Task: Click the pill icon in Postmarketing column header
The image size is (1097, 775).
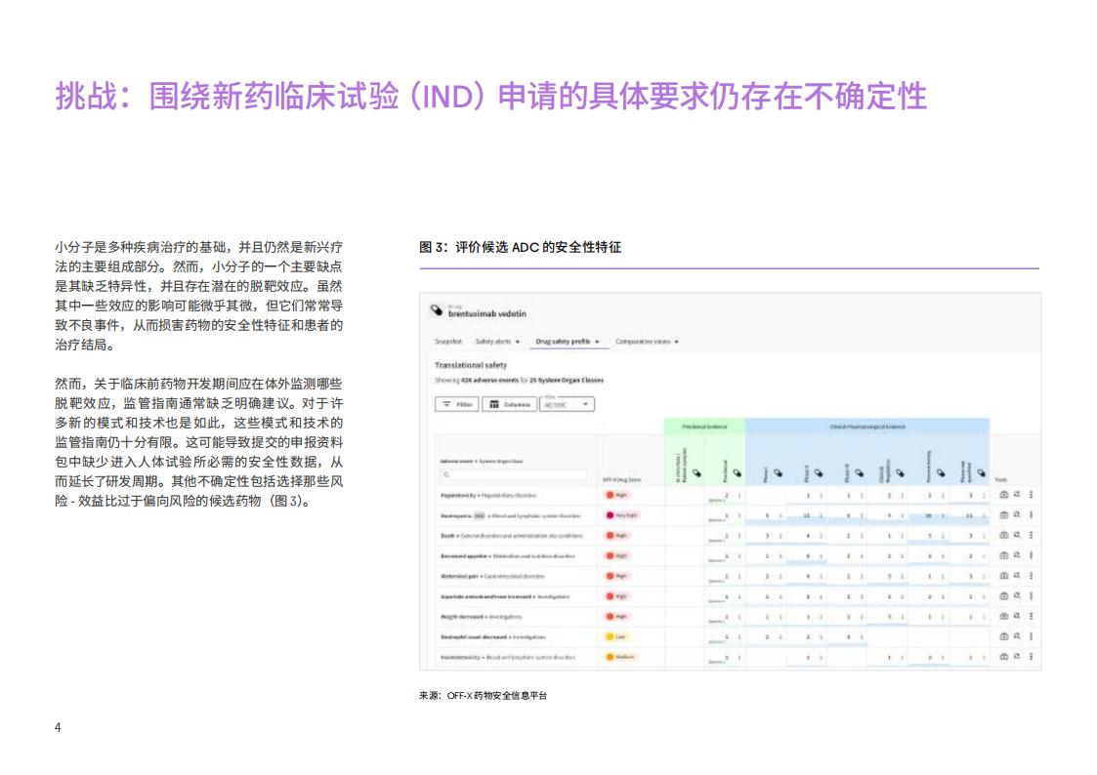Action: point(939,473)
